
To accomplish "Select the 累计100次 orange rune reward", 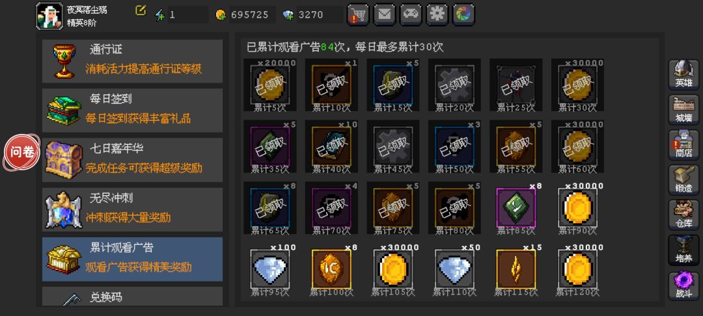I will pos(331,269).
